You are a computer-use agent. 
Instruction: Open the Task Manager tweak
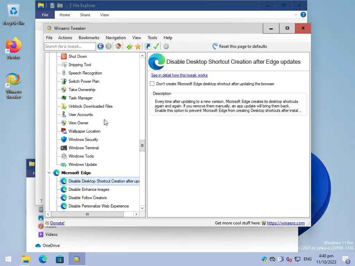[80, 98]
